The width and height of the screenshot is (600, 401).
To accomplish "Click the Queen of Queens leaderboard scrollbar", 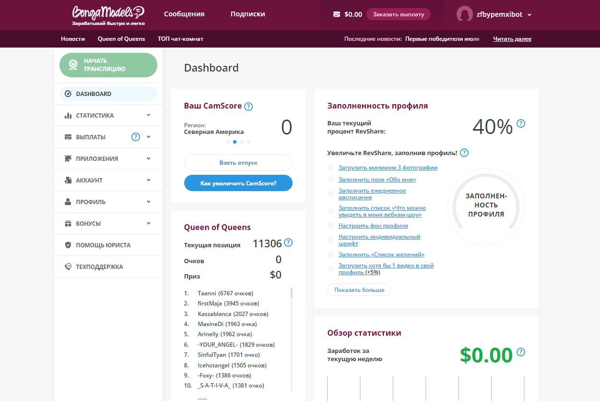I will 292,340.
